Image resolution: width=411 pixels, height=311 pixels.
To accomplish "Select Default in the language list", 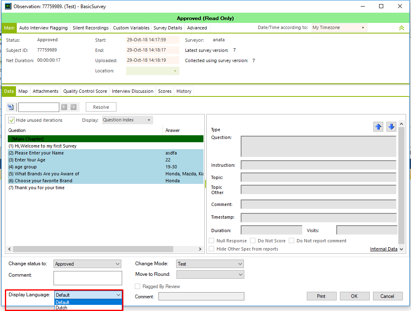I will [88, 302].
